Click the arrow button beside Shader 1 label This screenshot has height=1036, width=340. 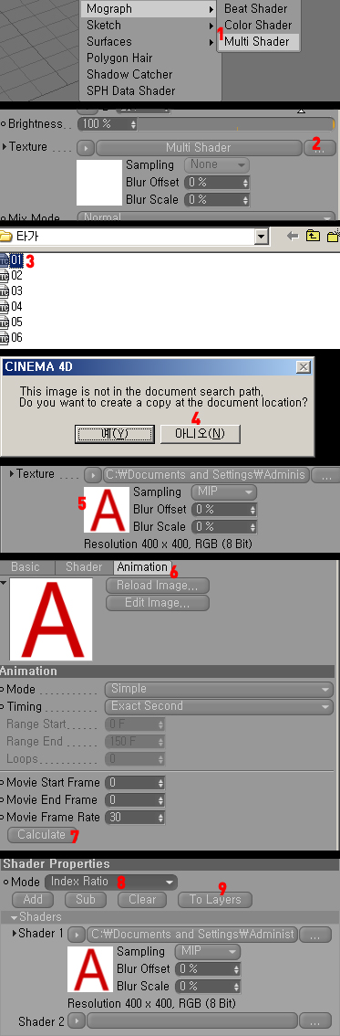[77, 935]
